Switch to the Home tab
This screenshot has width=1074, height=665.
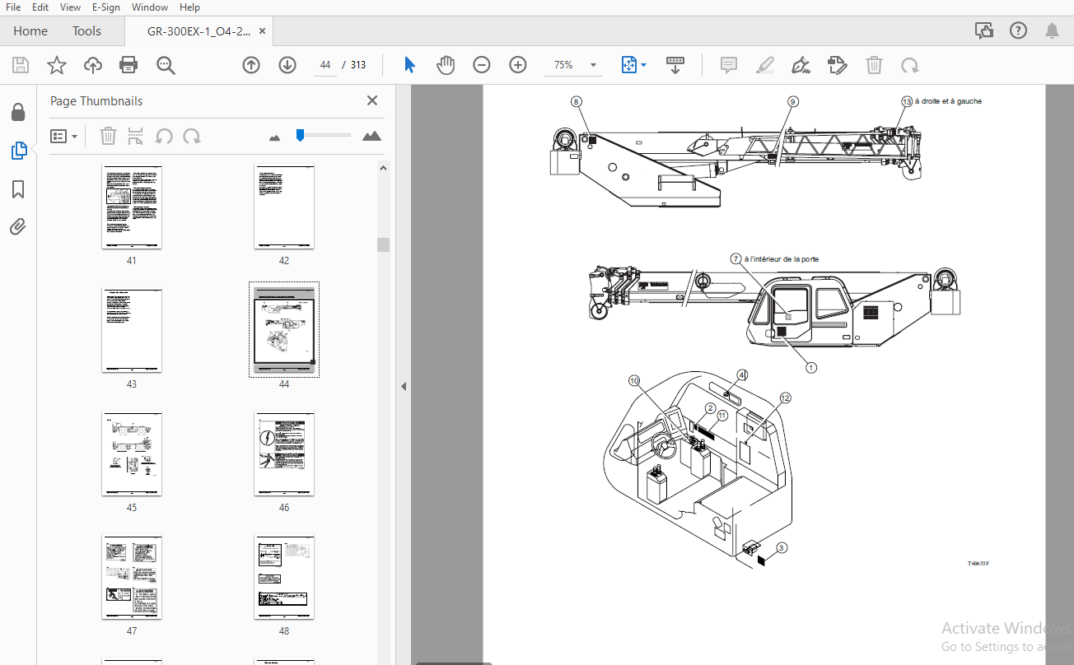coord(30,31)
